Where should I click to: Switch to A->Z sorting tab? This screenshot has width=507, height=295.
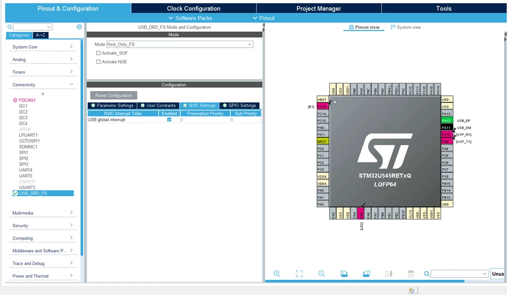41,35
